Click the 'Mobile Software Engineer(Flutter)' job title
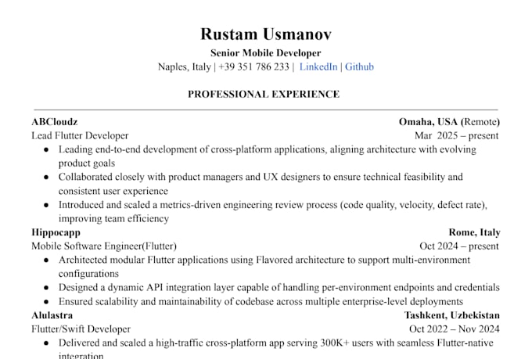 coord(104,246)
